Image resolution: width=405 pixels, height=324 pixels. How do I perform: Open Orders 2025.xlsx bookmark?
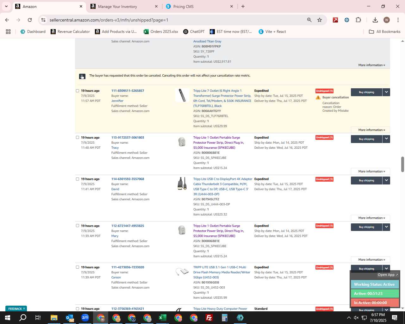click(161, 32)
